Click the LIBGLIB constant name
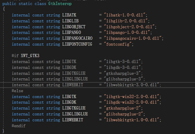 tap(70, 21)
